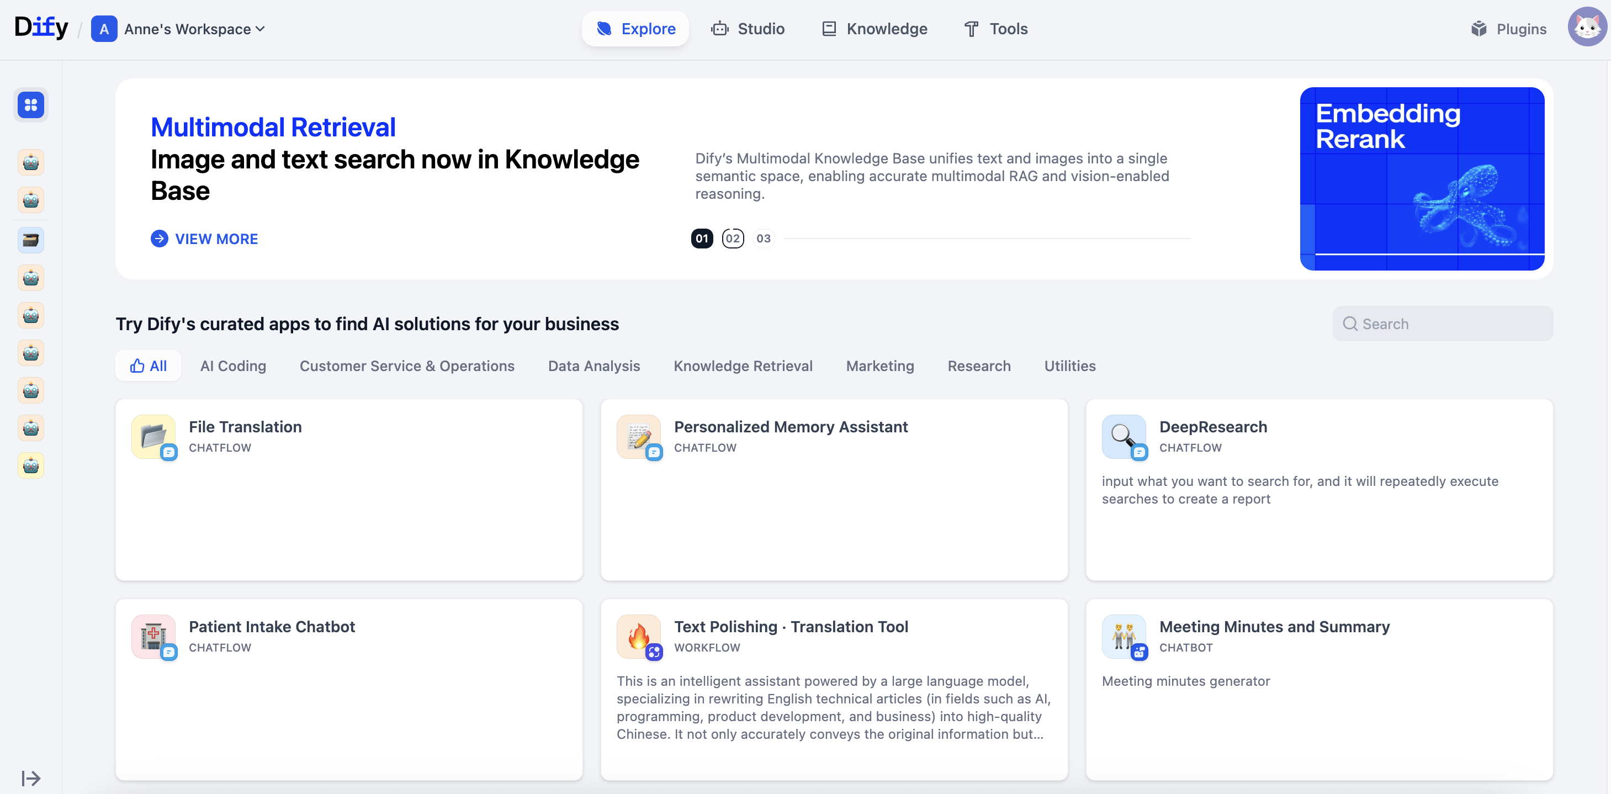Open the cat avatar account menu
The height and width of the screenshot is (794, 1611).
[1586, 28]
